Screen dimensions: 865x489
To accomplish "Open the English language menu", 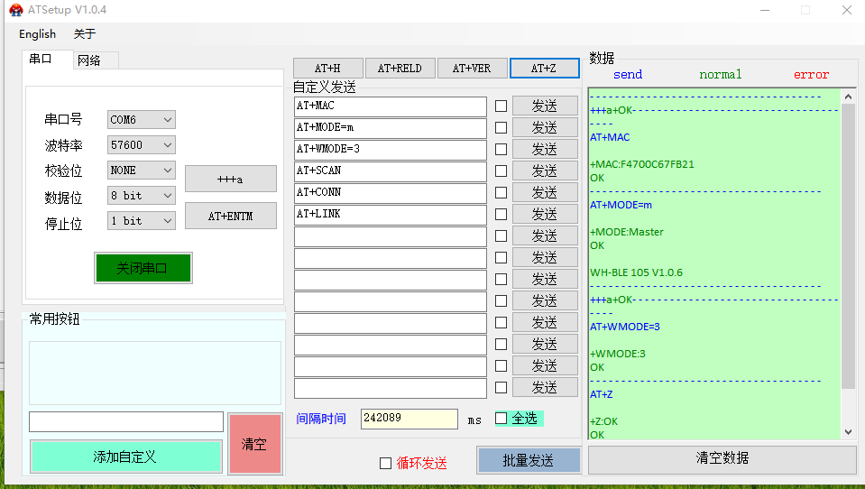I will (x=37, y=34).
